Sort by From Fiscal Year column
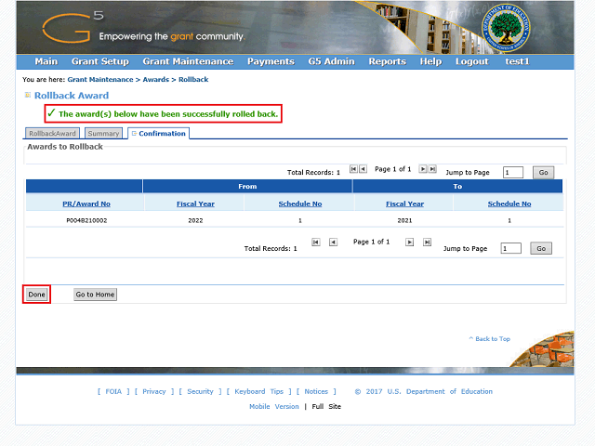The width and height of the screenshot is (595, 446). click(195, 204)
